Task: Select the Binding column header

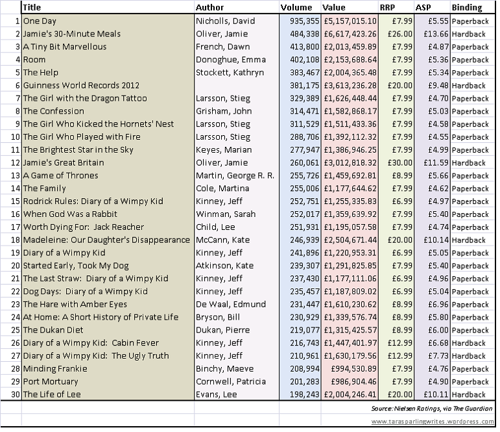Action: (x=467, y=8)
